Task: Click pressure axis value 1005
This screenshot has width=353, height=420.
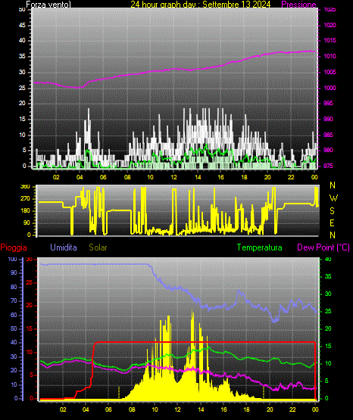Action: (330, 72)
